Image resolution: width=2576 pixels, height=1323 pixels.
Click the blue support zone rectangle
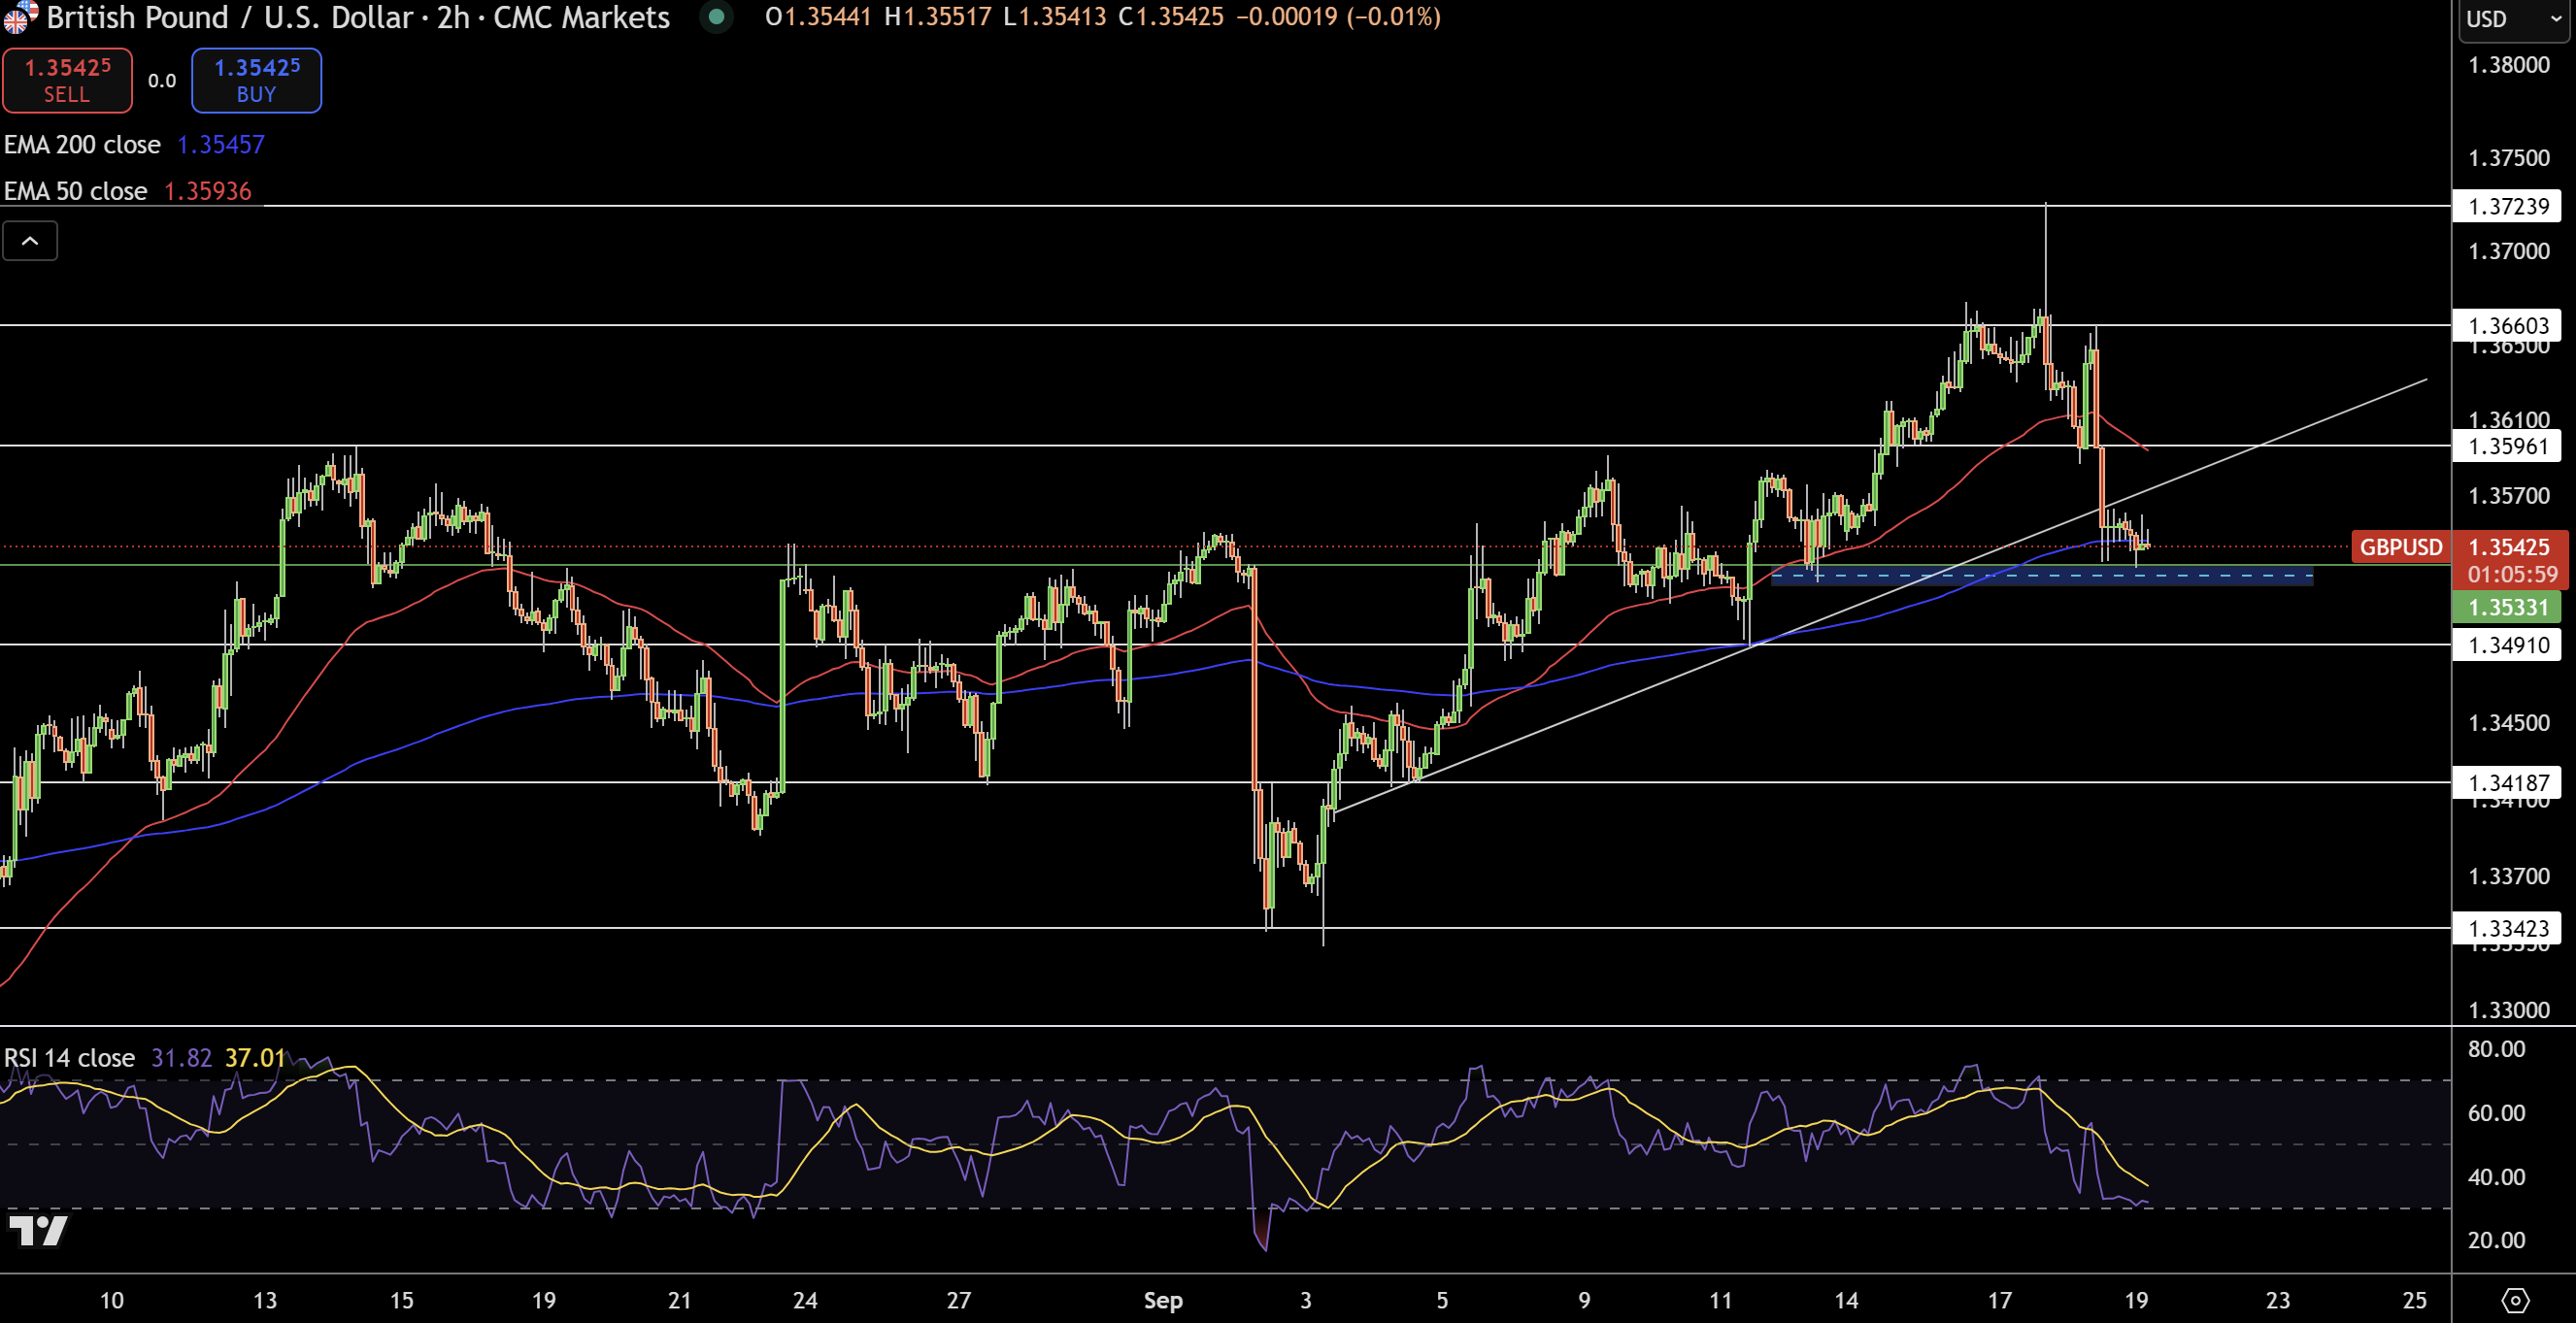pos(2041,575)
